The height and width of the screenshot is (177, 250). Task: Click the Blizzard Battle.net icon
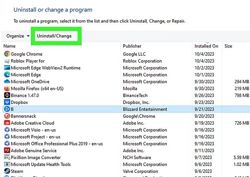tap(7, 109)
